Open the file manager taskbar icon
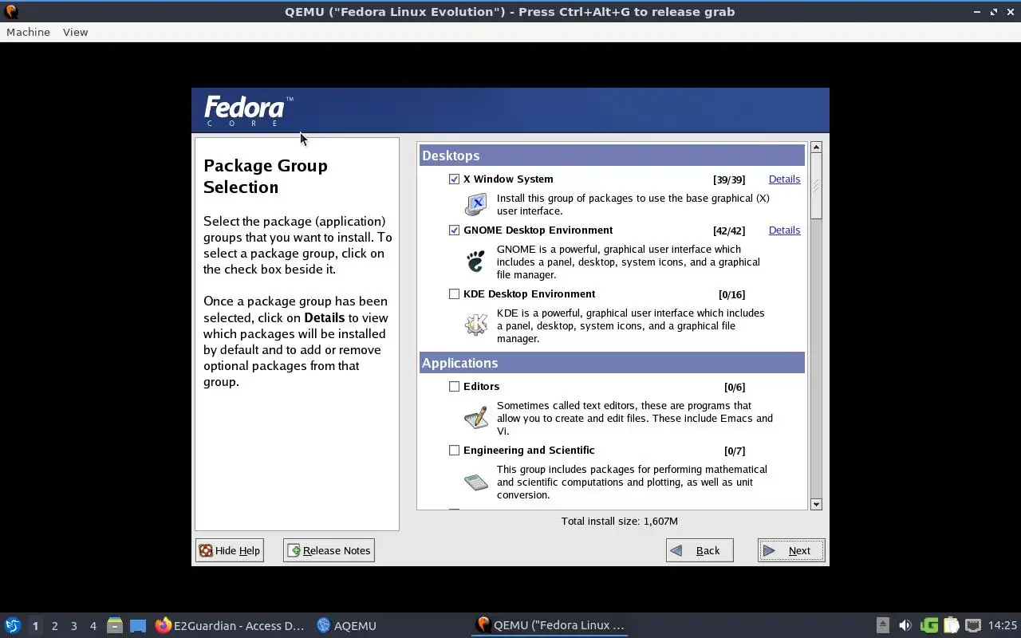Screen dimensions: 1021x638 click(115, 625)
